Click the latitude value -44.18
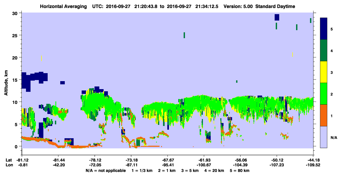Image resolution: width=348 pixels, height=178 pixels. tap(313, 160)
